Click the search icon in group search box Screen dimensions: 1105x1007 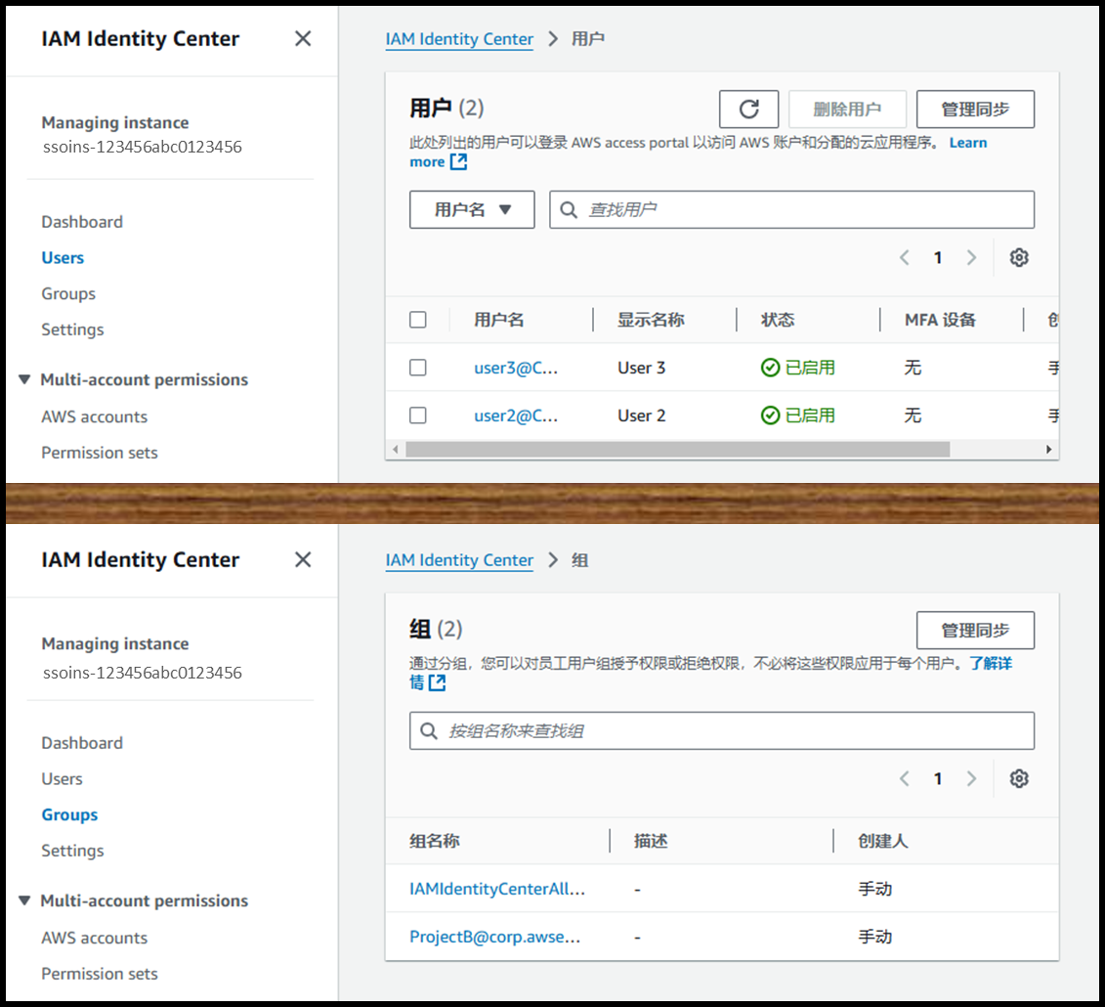pos(429,730)
